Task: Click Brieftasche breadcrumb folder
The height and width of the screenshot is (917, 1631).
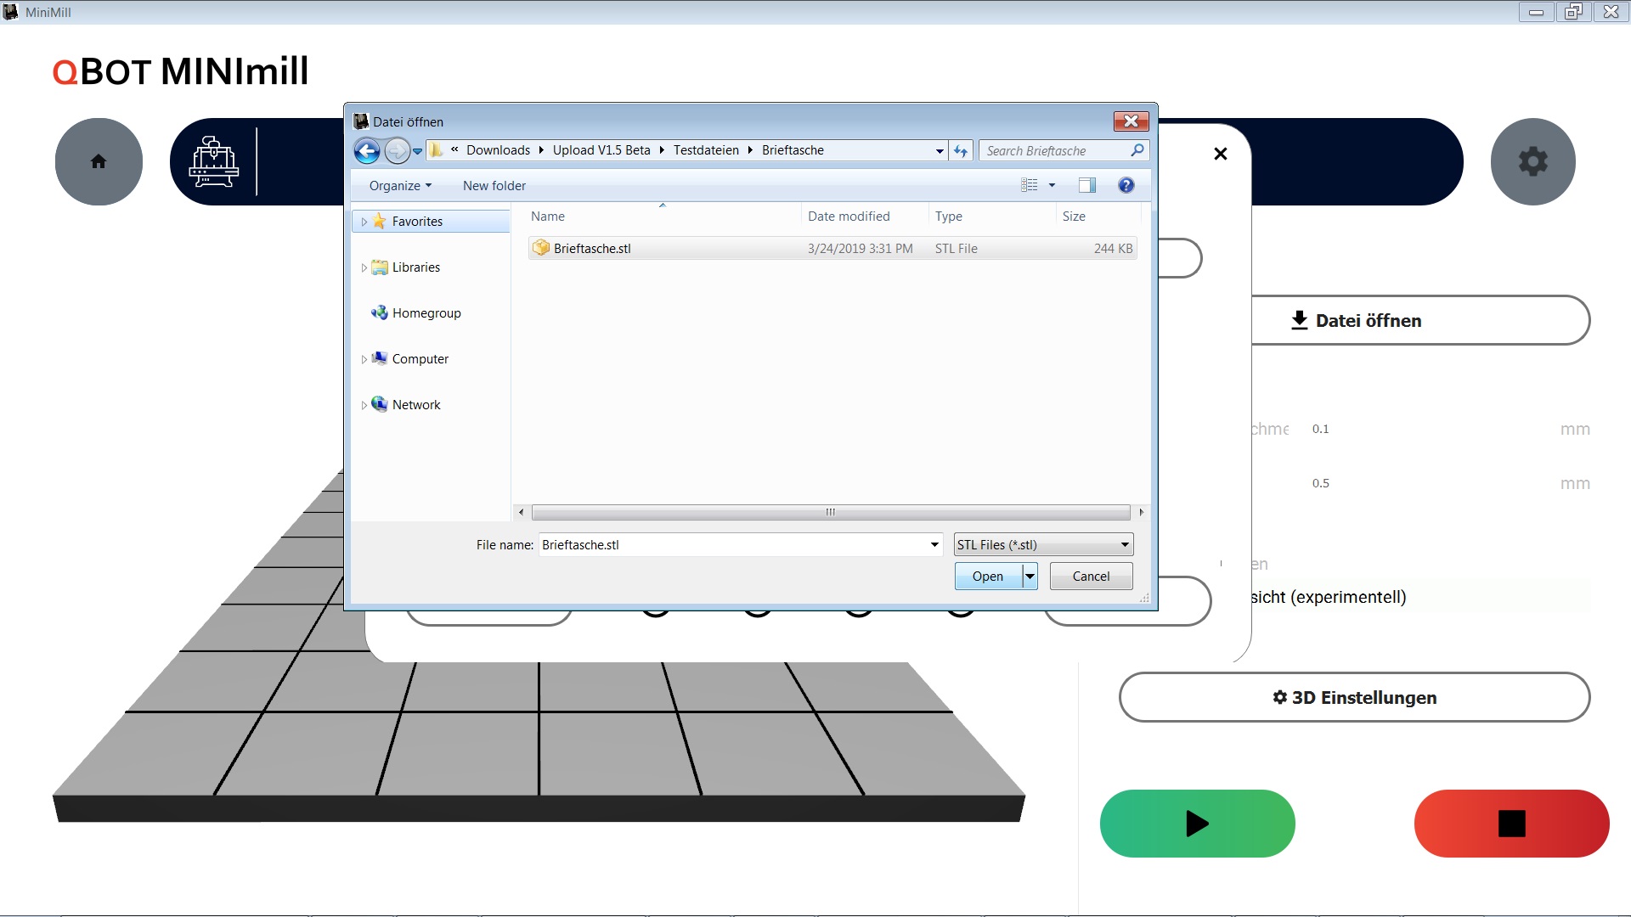Action: point(793,150)
